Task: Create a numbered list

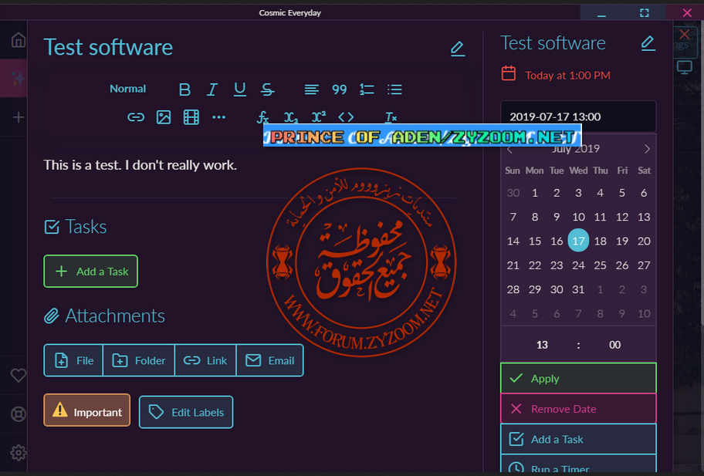Action: 367,89
